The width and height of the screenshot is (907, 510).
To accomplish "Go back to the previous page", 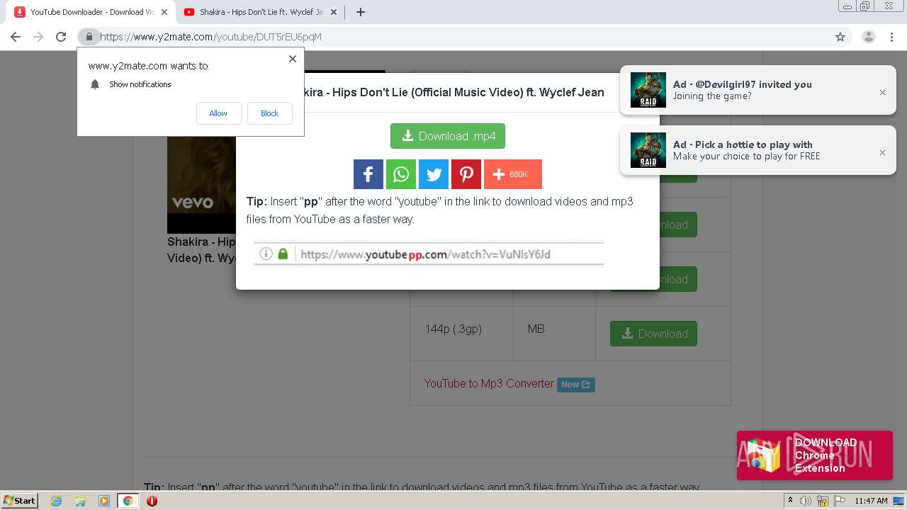I will [x=16, y=37].
